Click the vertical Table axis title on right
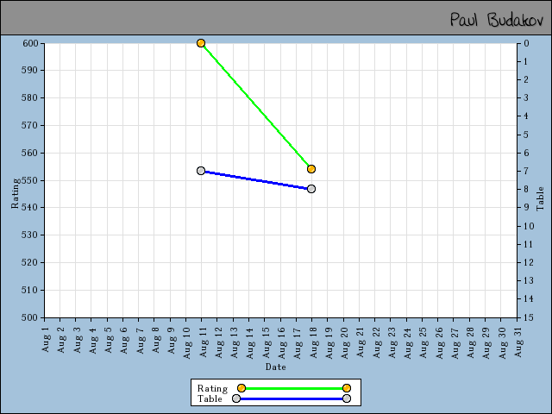Viewport: 552px width, 414px height. pyautogui.click(x=541, y=198)
